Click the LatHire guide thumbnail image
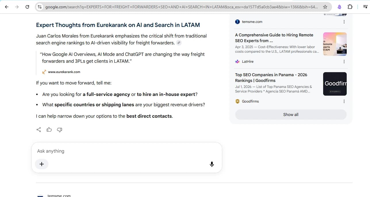This screenshot has height=197, width=370. pyautogui.click(x=335, y=44)
